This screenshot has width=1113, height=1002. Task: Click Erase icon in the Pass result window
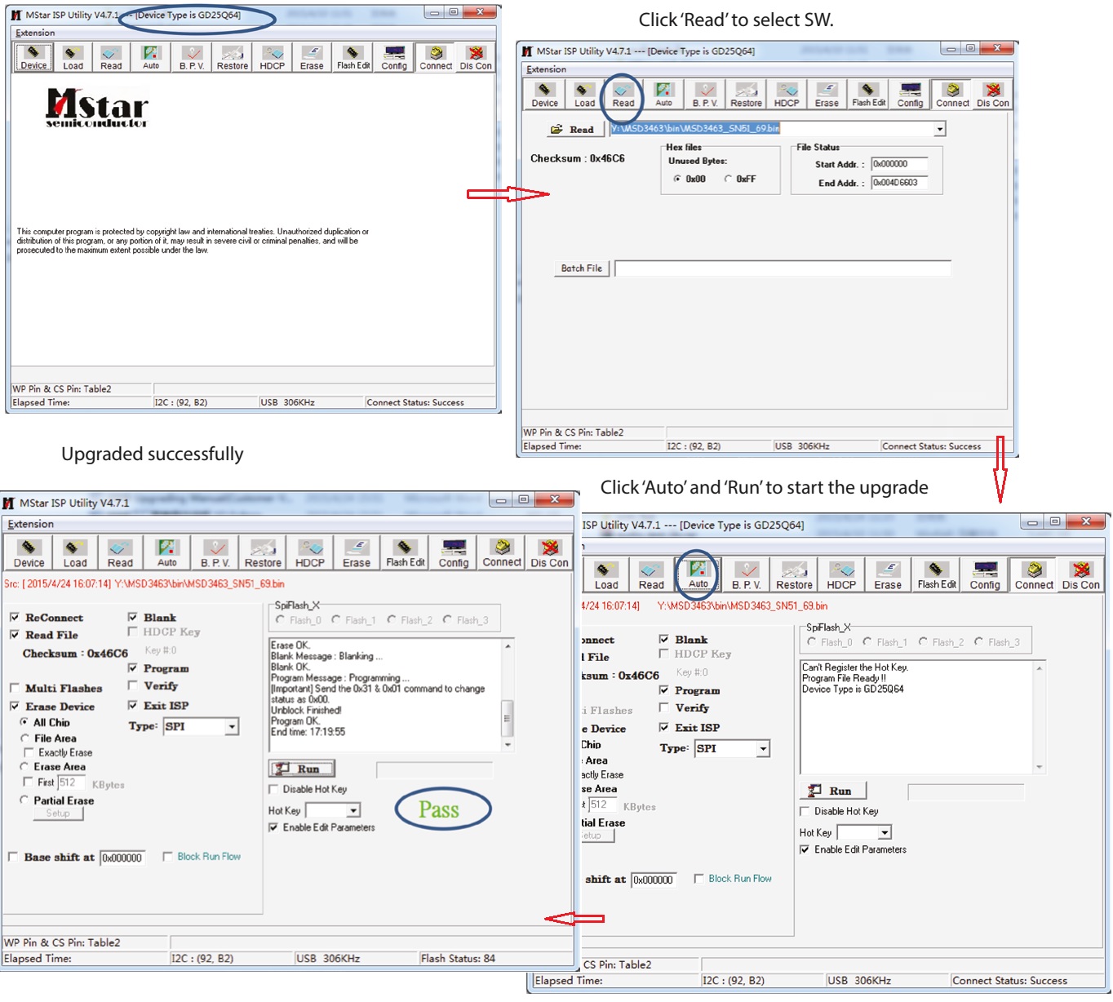[x=357, y=553]
